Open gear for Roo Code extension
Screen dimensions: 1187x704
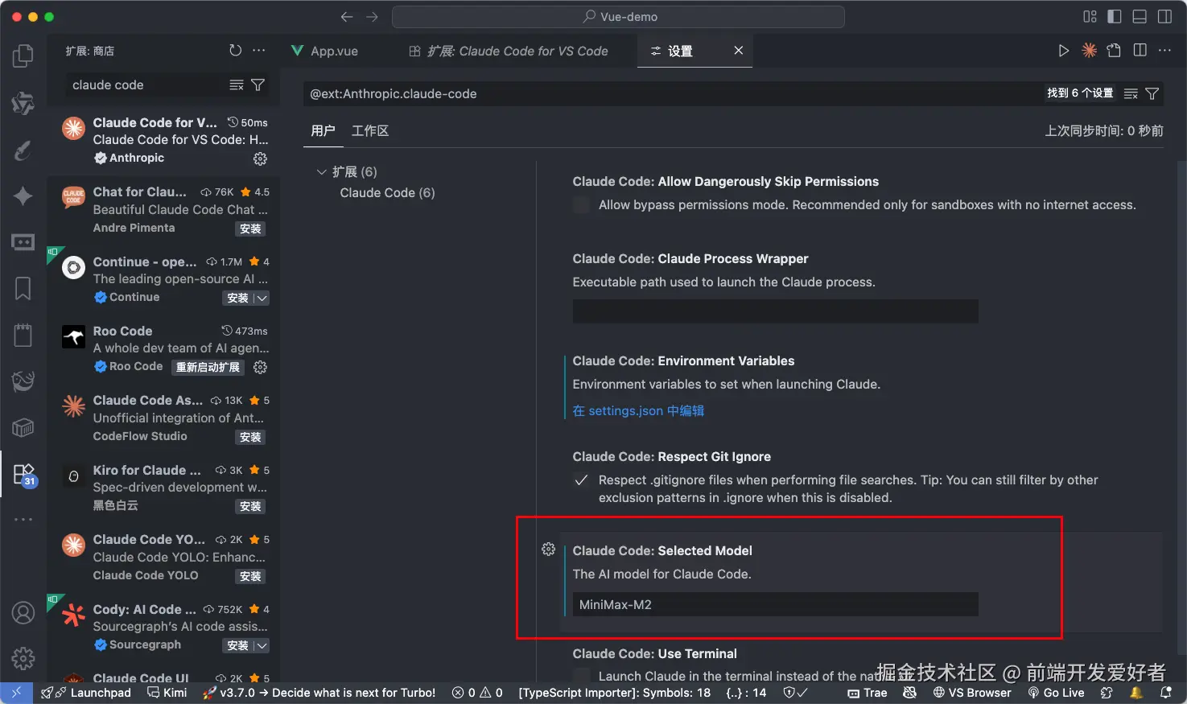[x=260, y=367]
